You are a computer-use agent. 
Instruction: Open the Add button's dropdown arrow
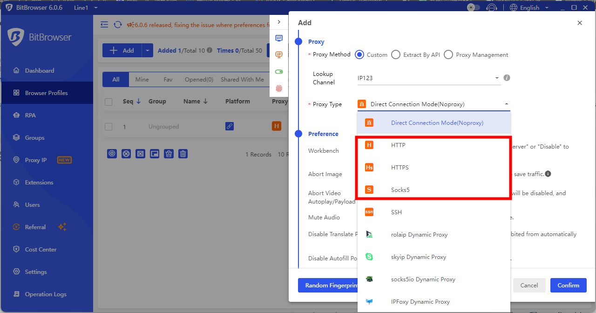point(147,50)
